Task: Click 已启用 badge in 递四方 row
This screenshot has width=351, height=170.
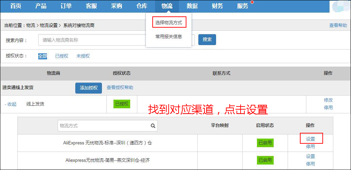Action: 265,143
